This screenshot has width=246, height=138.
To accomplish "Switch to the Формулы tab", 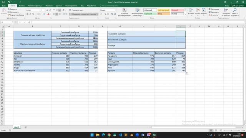I will [x=49, y=6].
